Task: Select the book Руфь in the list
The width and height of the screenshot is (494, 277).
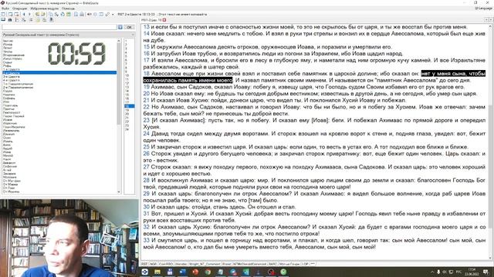Action: pos(7,65)
